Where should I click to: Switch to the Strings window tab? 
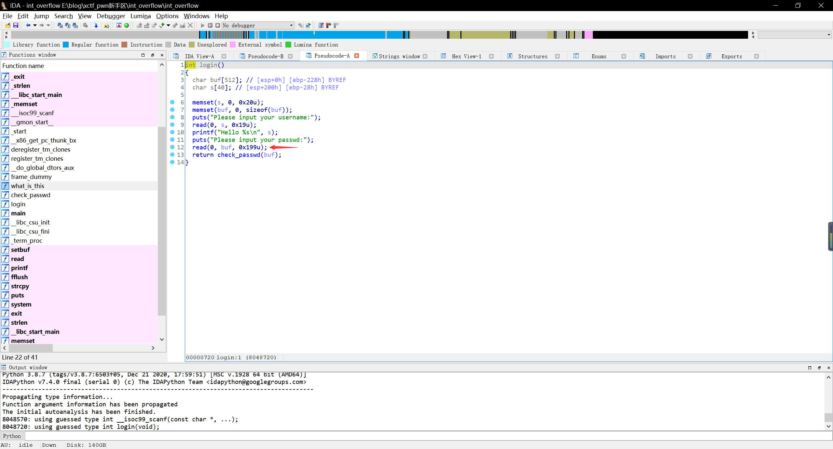(x=400, y=56)
